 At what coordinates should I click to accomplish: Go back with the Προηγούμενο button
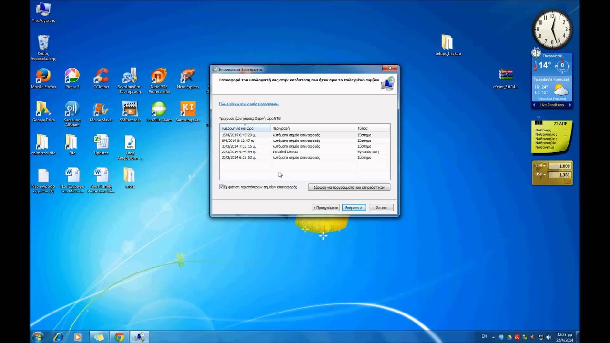pos(326,208)
